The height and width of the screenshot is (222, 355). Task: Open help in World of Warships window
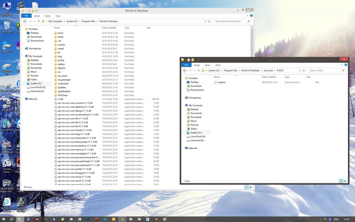251,16
